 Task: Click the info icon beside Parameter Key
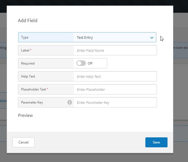[69, 102]
